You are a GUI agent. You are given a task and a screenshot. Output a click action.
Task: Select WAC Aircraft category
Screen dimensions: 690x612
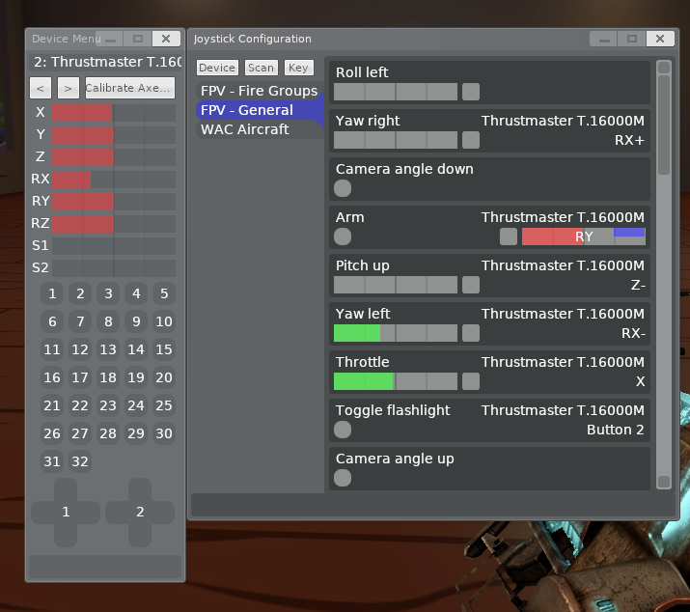260,129
